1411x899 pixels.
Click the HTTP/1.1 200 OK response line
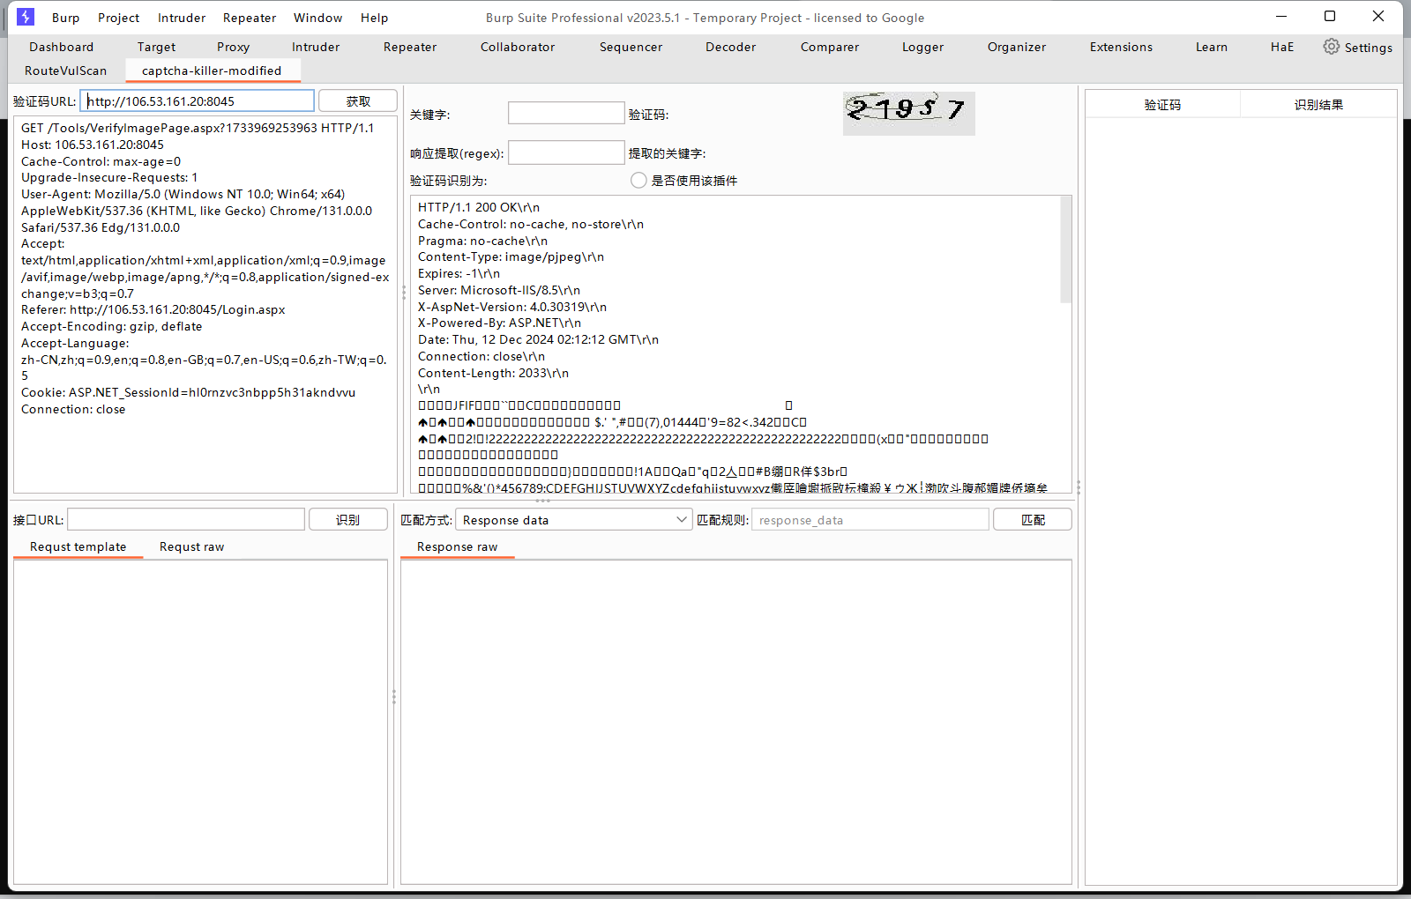pos(479,207)
